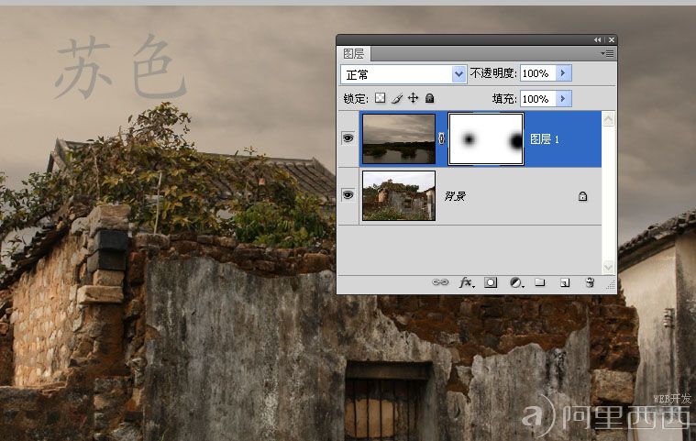Click the 背景 layer lock icon

click(x=583, y=196)
